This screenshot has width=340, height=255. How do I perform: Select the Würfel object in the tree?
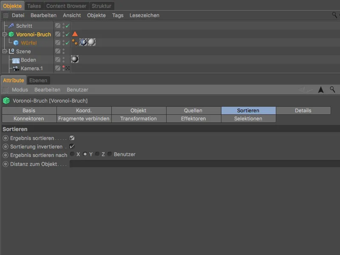pyautogui.click(x=29, y=43)
